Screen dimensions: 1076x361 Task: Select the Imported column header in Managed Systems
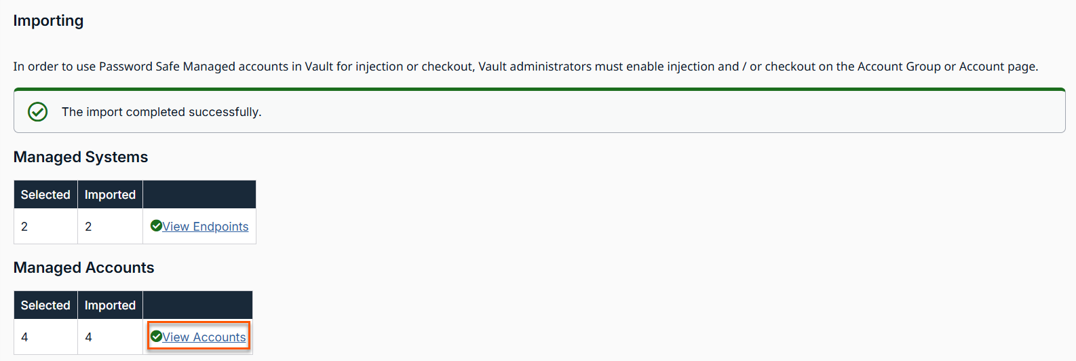click(110, 195)
